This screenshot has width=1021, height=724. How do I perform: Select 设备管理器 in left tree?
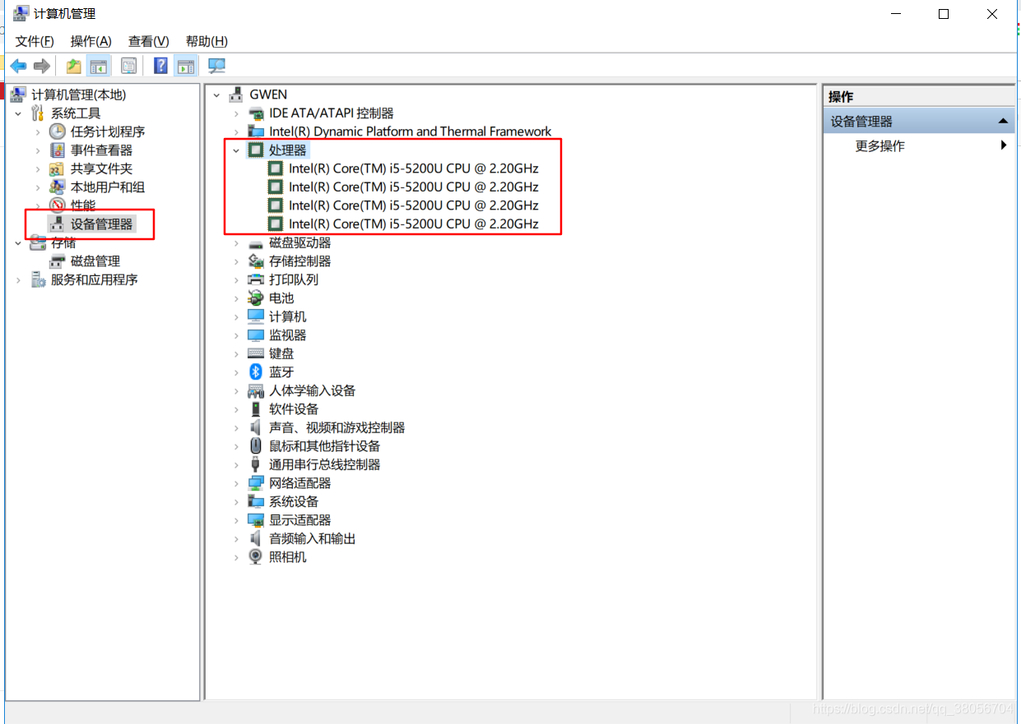tap(101, 224)
